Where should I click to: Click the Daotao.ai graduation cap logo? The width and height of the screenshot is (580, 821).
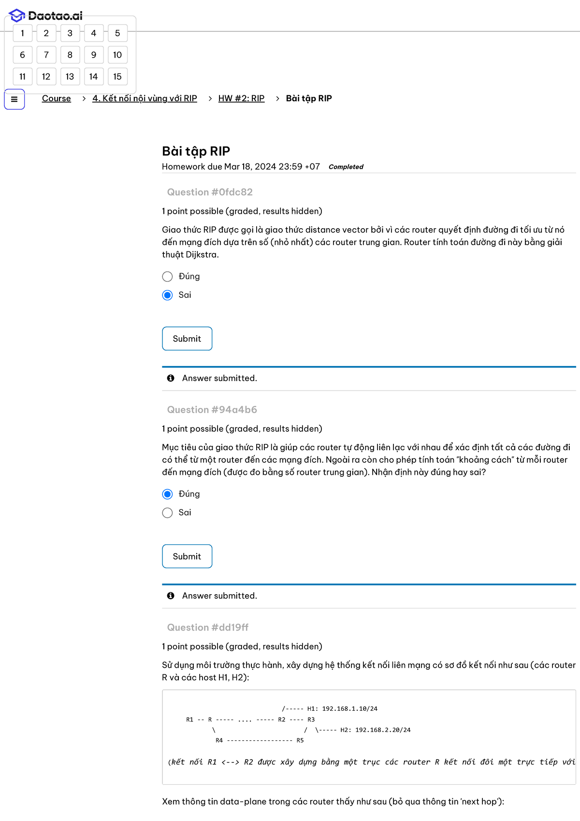[x=17, y=15]
